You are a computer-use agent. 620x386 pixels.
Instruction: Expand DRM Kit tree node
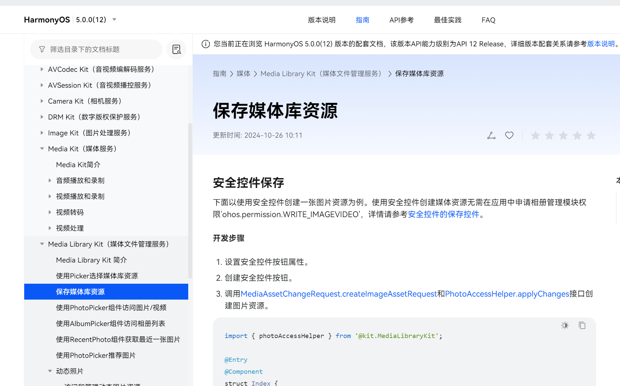click(x=42, y=117)
